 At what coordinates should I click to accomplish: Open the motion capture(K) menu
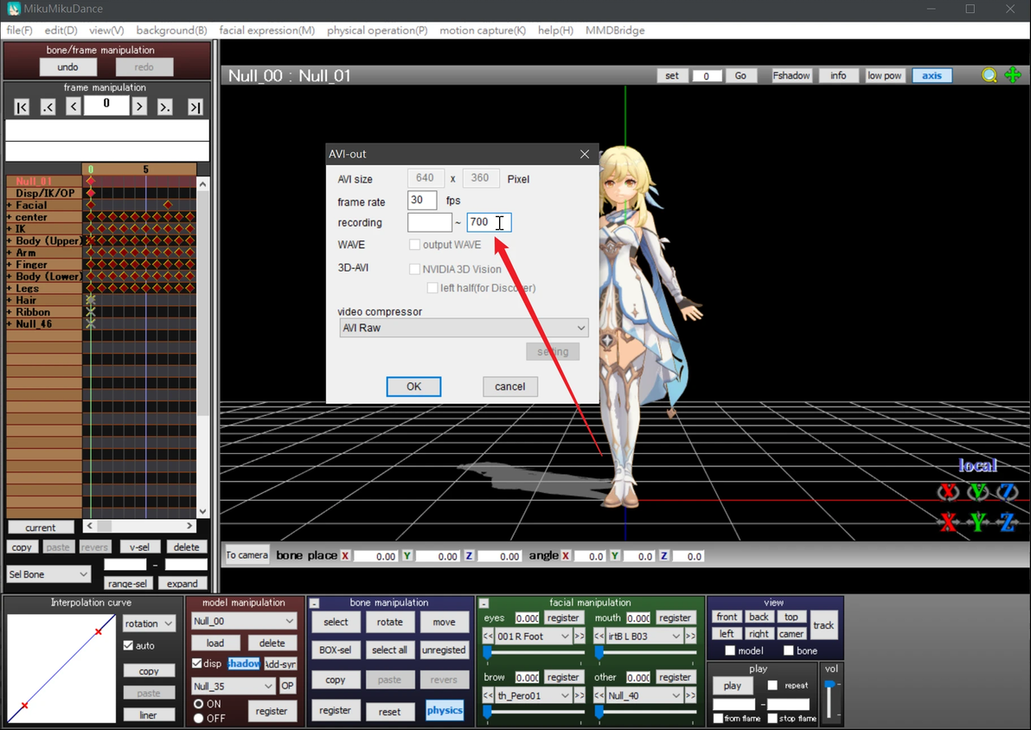[483, 30]
